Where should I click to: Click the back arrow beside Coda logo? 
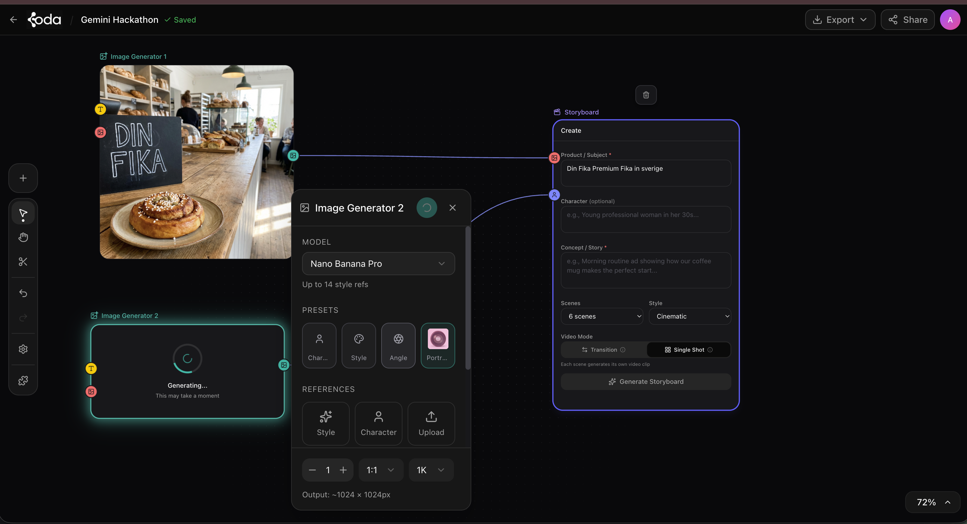(x=14, y=20)
